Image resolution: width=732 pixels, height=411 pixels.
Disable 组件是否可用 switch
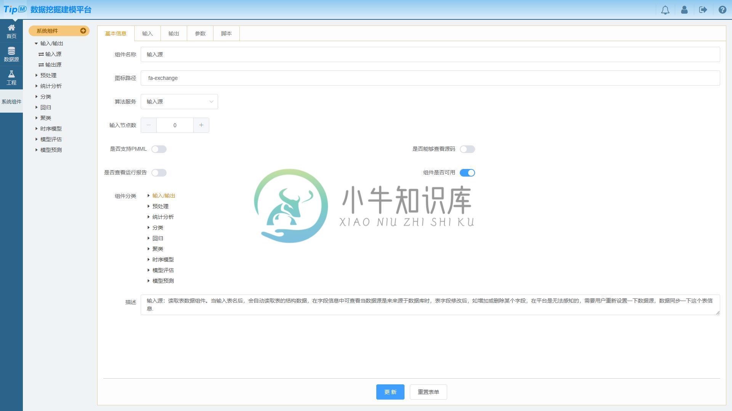point(467,173)
